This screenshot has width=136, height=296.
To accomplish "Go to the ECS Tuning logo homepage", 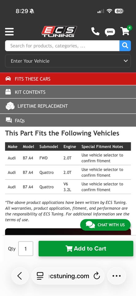I will click(59, 31).
